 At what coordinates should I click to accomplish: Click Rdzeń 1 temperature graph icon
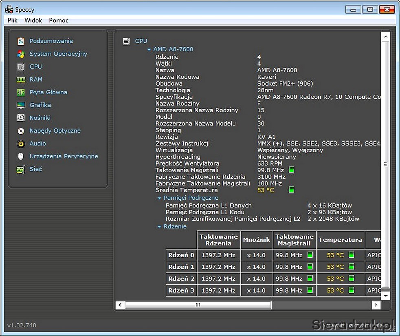click(x=352, y=267)
